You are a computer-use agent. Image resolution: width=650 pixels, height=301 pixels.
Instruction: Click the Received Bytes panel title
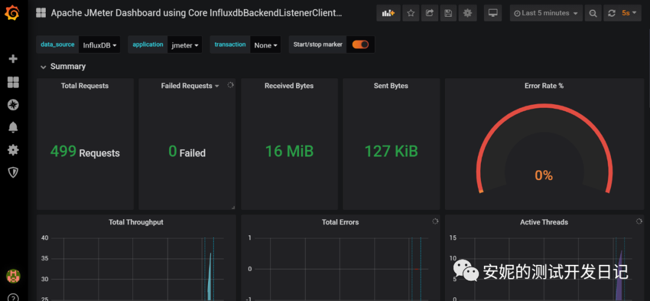point(289,86)
